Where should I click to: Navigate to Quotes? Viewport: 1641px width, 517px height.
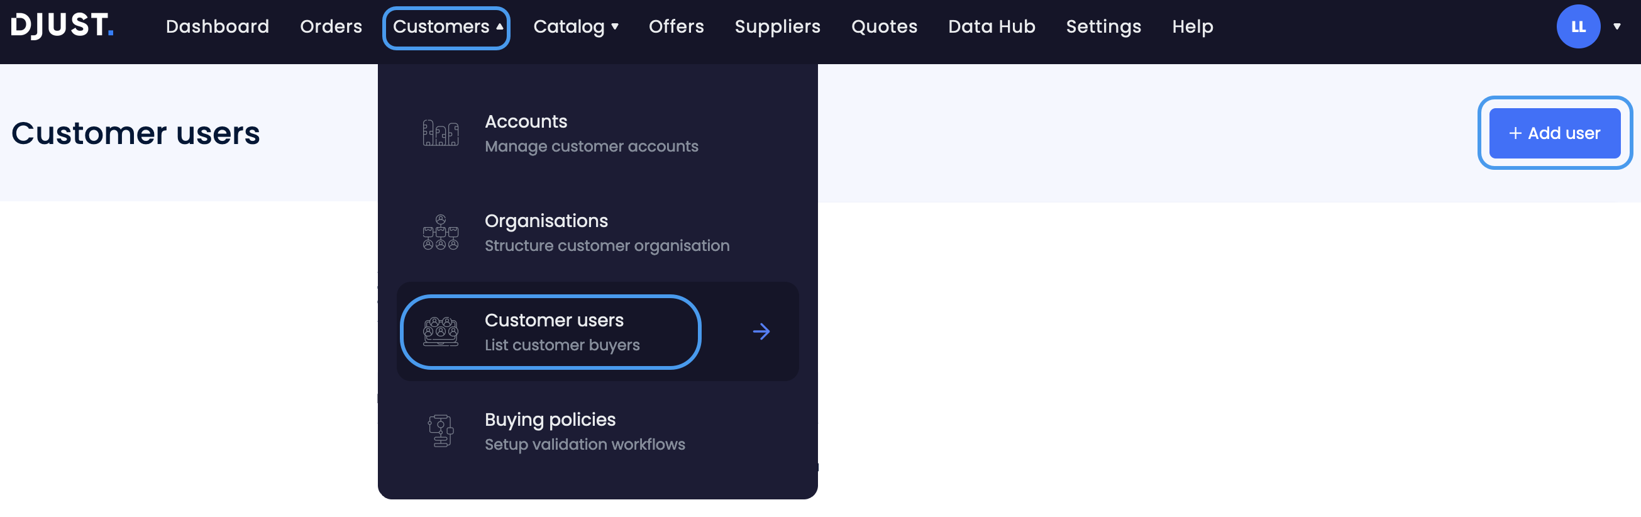pyautogui.click(x=884, y=27)
